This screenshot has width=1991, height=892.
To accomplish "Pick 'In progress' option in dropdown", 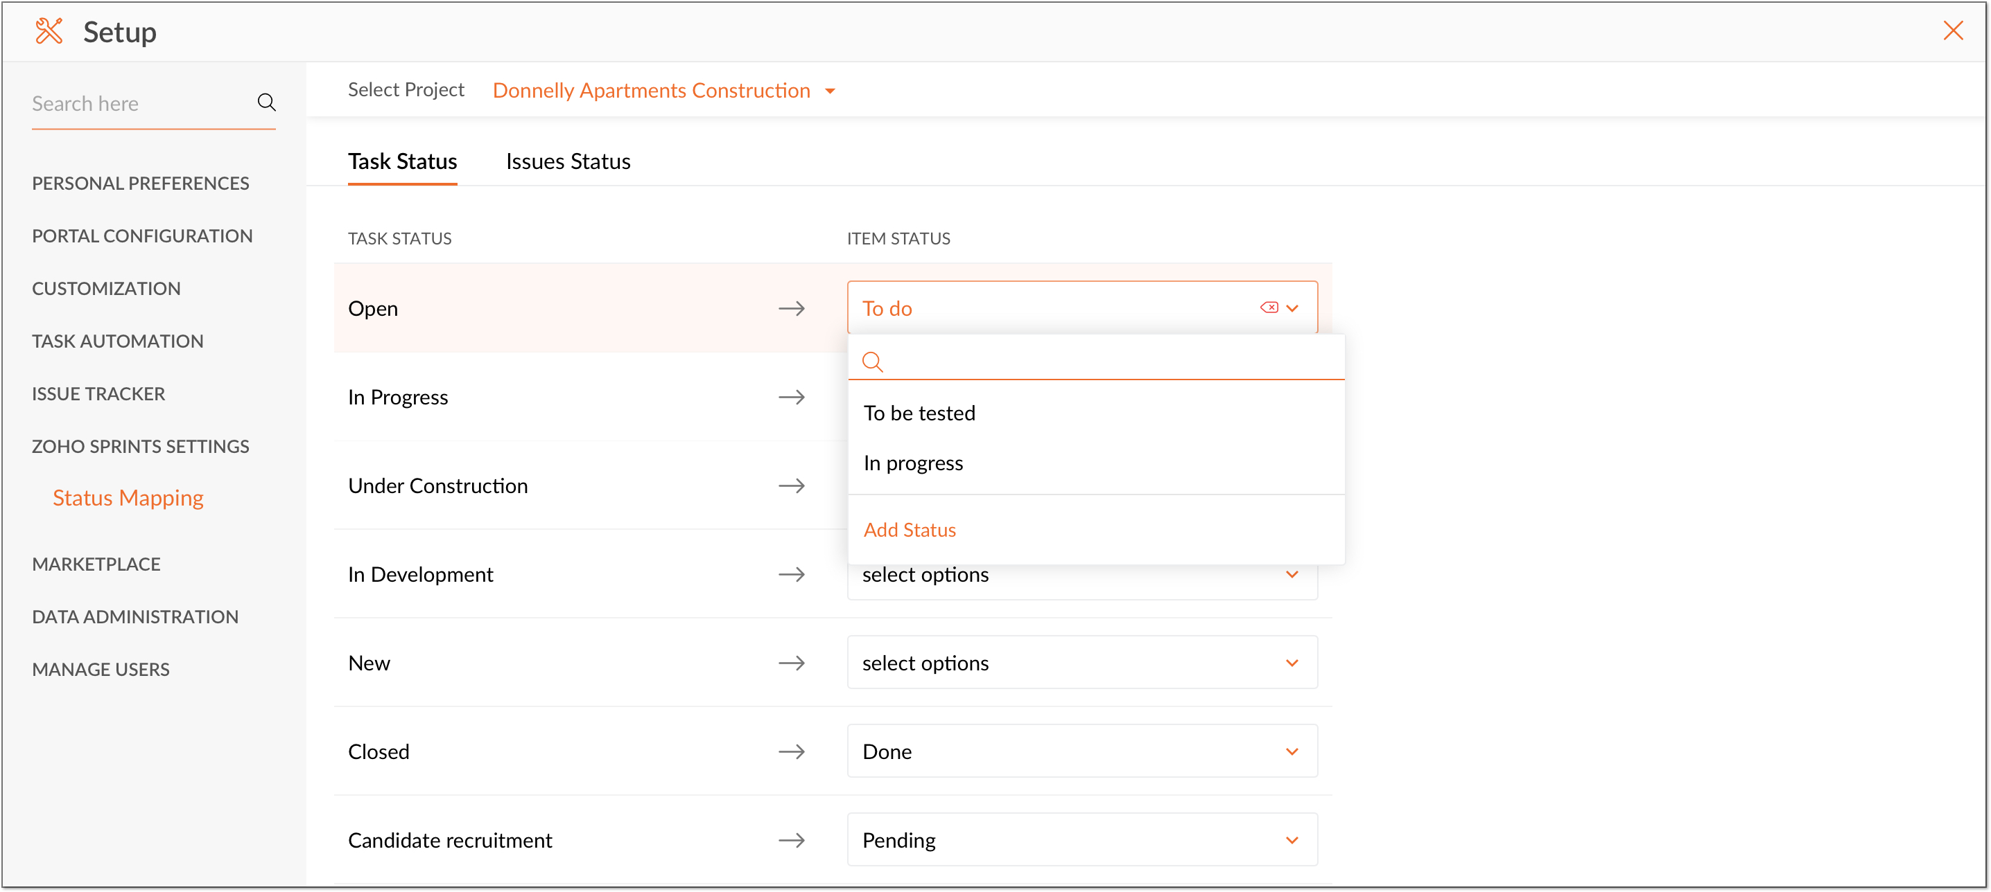I will pos(913,463).
